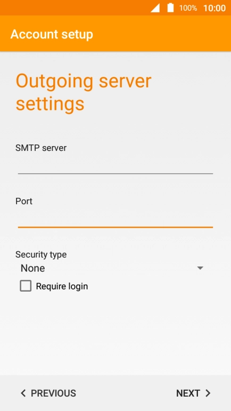Open the Security type dropdown arrow
This screenshot has width=231, height=411.
pos(200,268)
